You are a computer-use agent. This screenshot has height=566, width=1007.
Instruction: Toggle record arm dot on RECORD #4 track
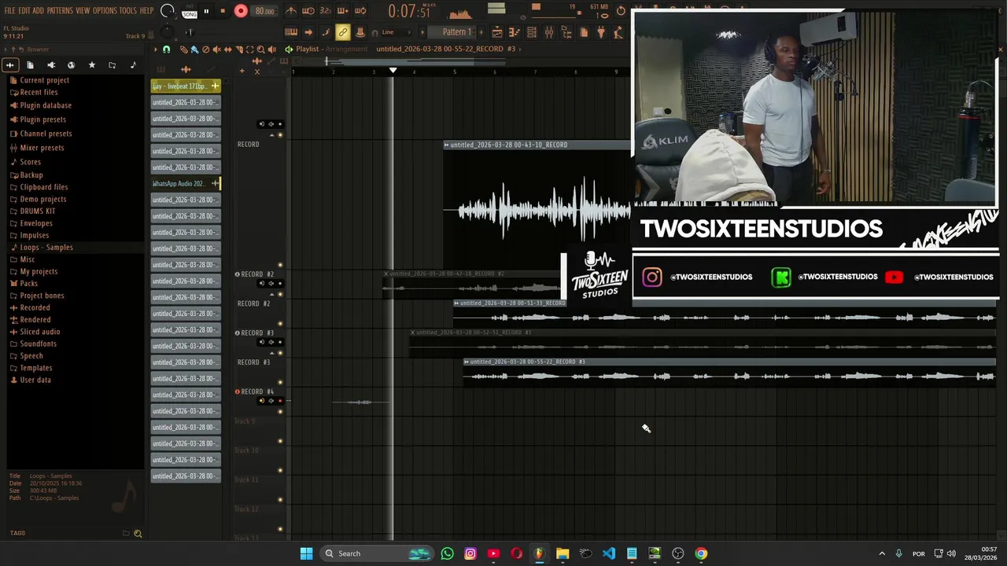pyautogui.click(x=280, y=401)
